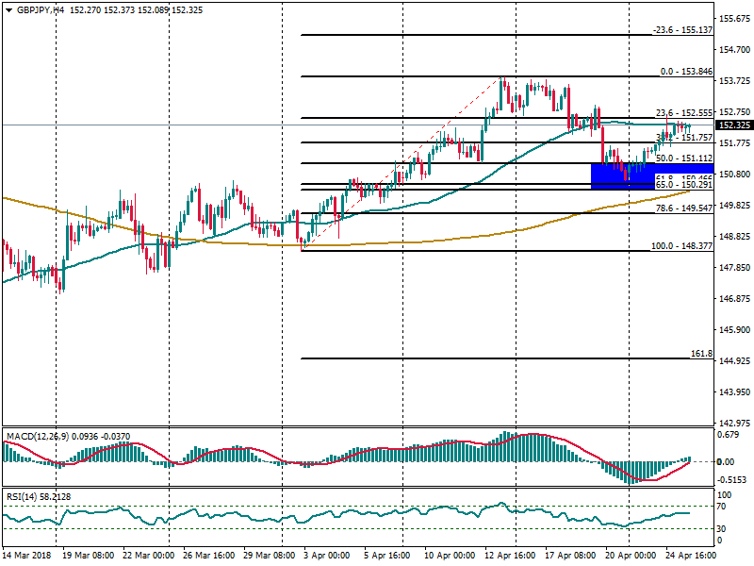The image size is (754, 566).
Task: Click the -23.6 - 155.137 extension label
Action: pos(682,30)
